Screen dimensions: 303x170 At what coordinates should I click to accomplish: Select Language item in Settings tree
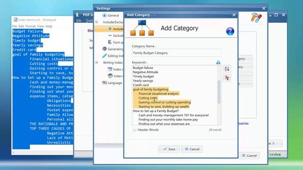coord(115,83)
